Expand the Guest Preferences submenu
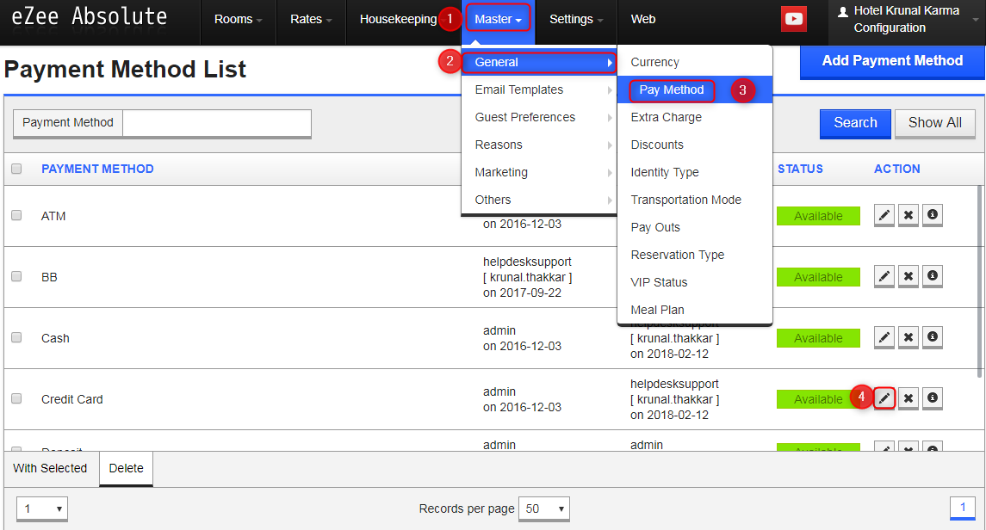 tap(538, 117)
